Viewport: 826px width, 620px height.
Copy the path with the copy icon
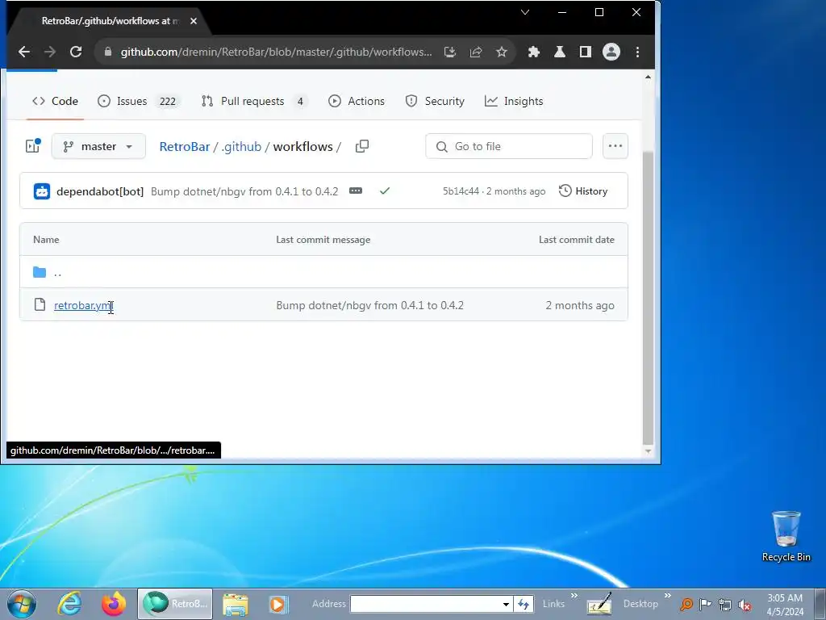[362, 146]
